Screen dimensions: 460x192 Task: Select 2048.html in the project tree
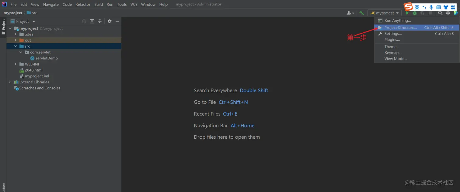coord(33,70)
